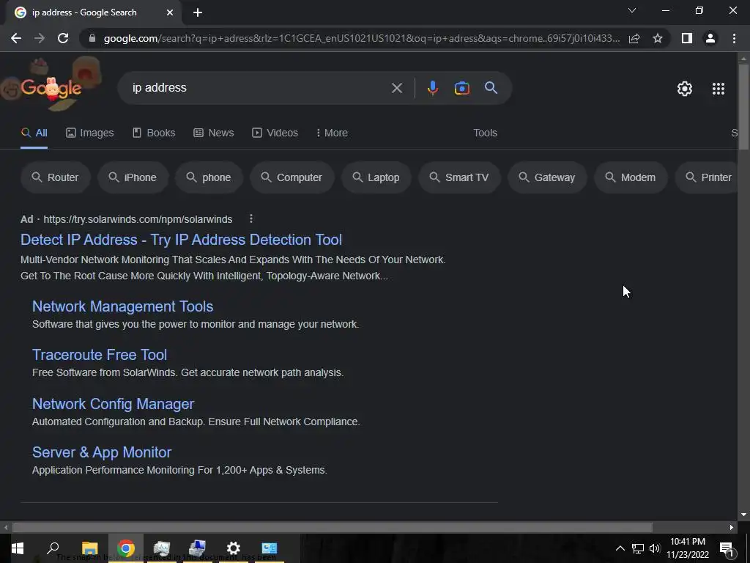The image size is (750, 563).
Task: Click the ad URL try.solarwinds.com text
Action: pos(138,219)
